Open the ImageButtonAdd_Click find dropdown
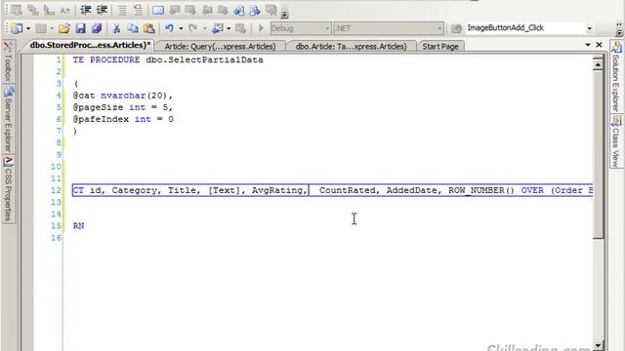This screenshot has height=351, width=625. (x=589, y=28)
